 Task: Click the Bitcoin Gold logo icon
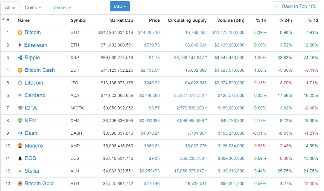click(x=20, y=184)
